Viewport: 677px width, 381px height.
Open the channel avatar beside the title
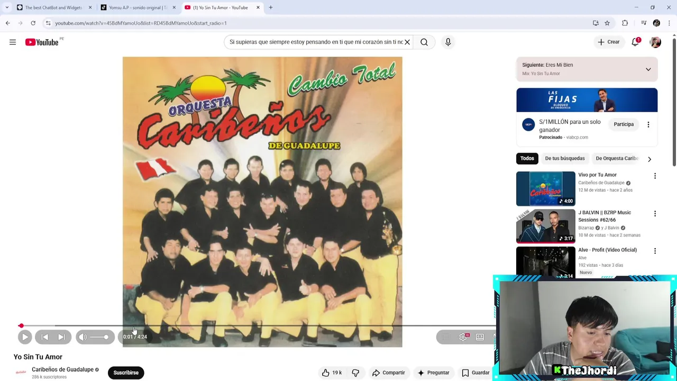point(21,373)
